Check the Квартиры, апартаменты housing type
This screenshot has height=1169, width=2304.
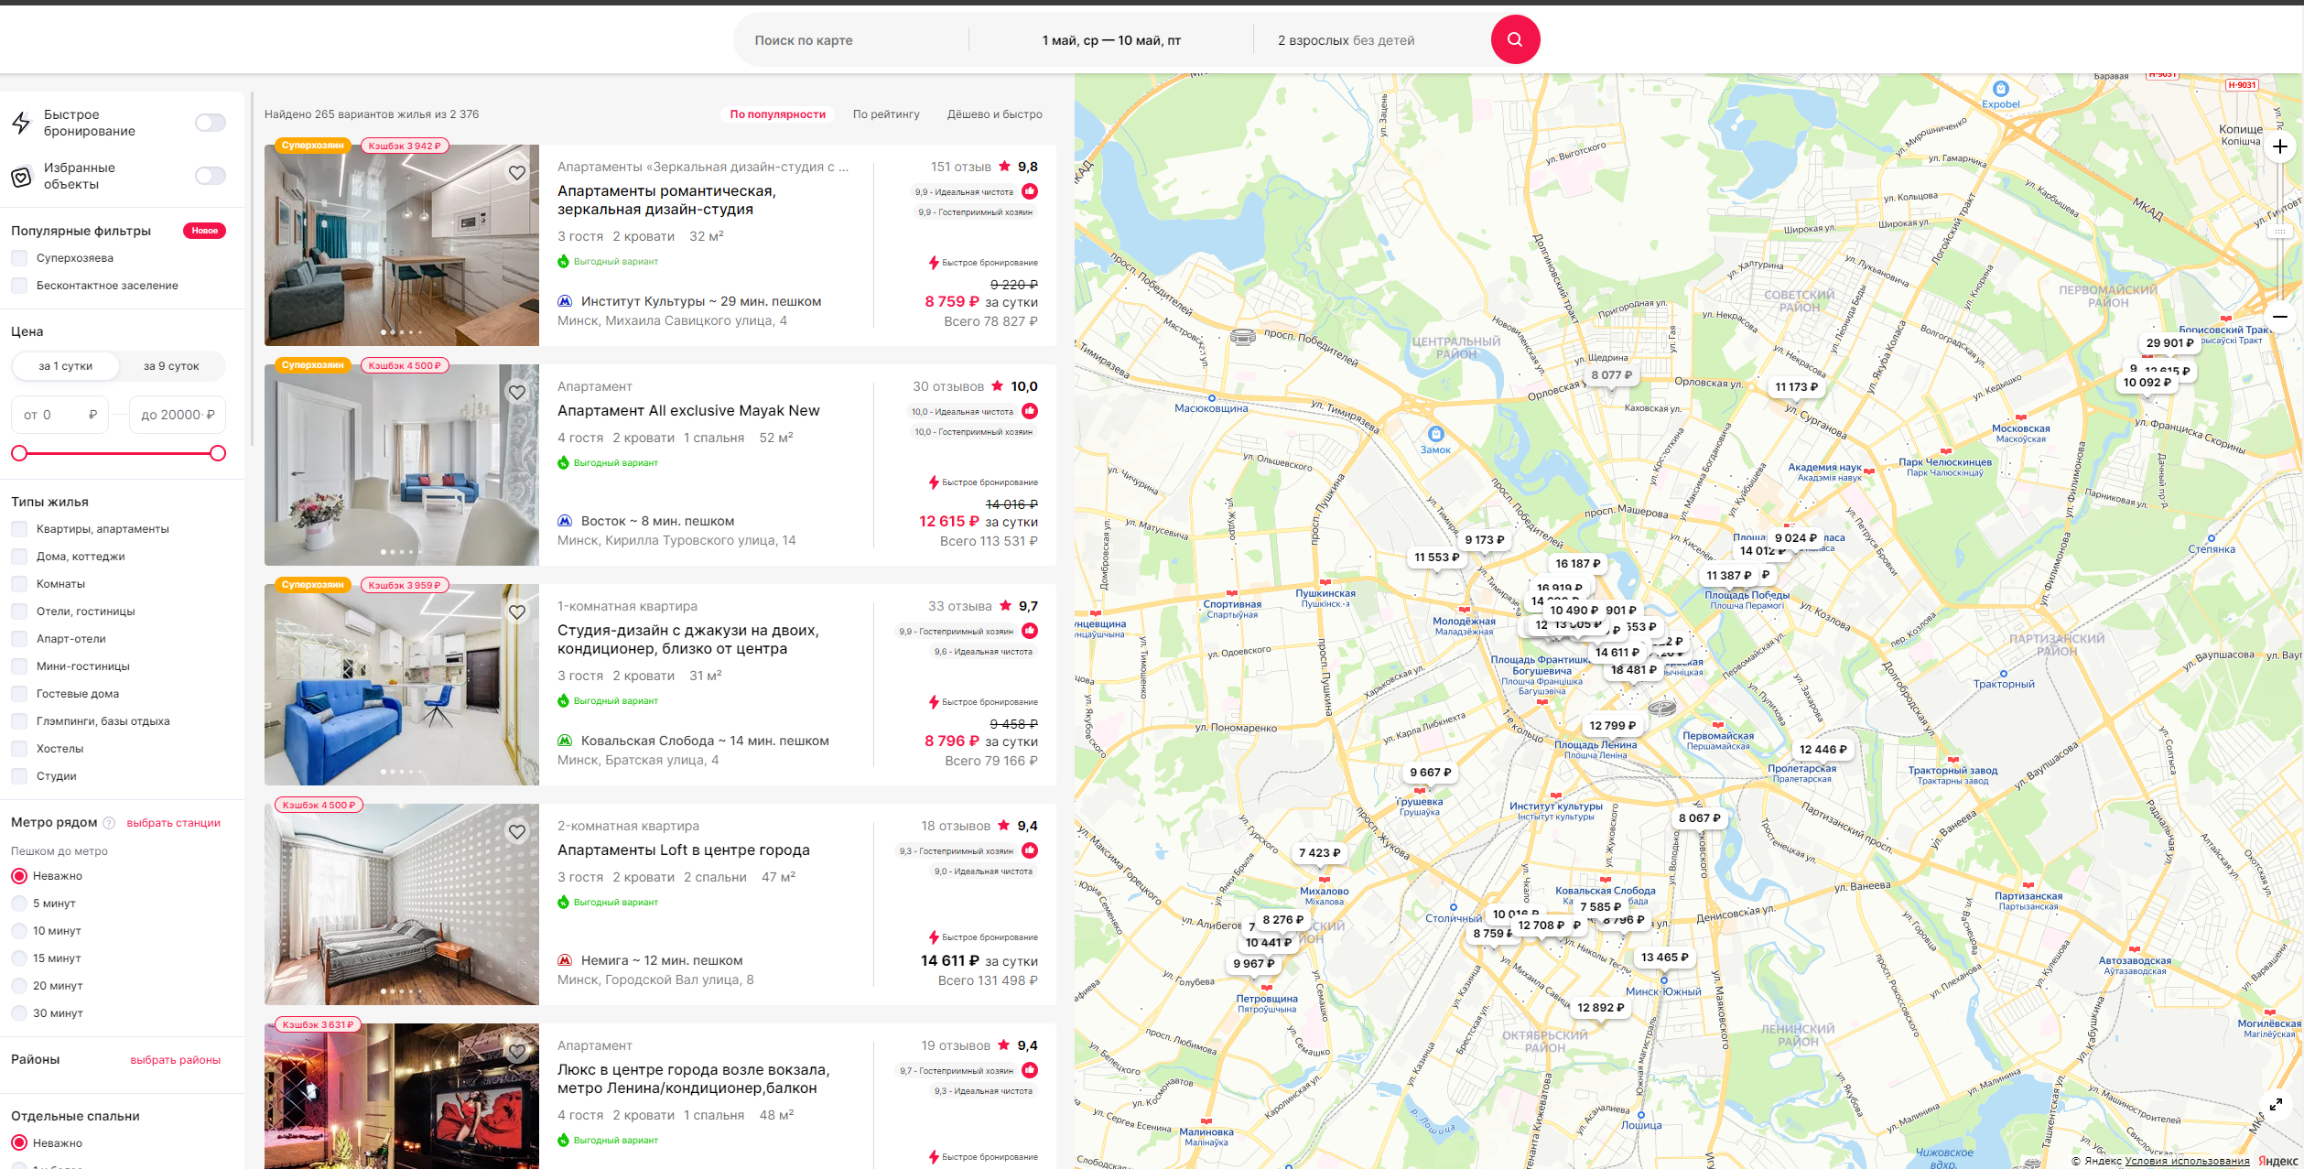click(19, 529)
